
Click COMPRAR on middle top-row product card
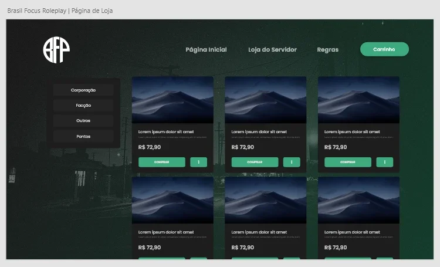click(x=255, y=162)
